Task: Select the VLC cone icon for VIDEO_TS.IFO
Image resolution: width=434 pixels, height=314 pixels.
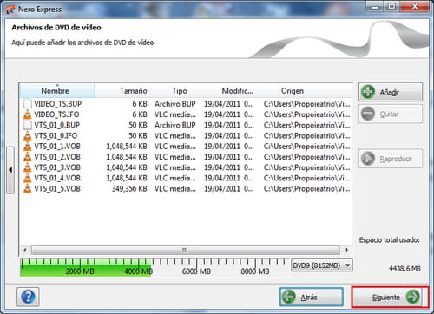Action: pos(27,114)
